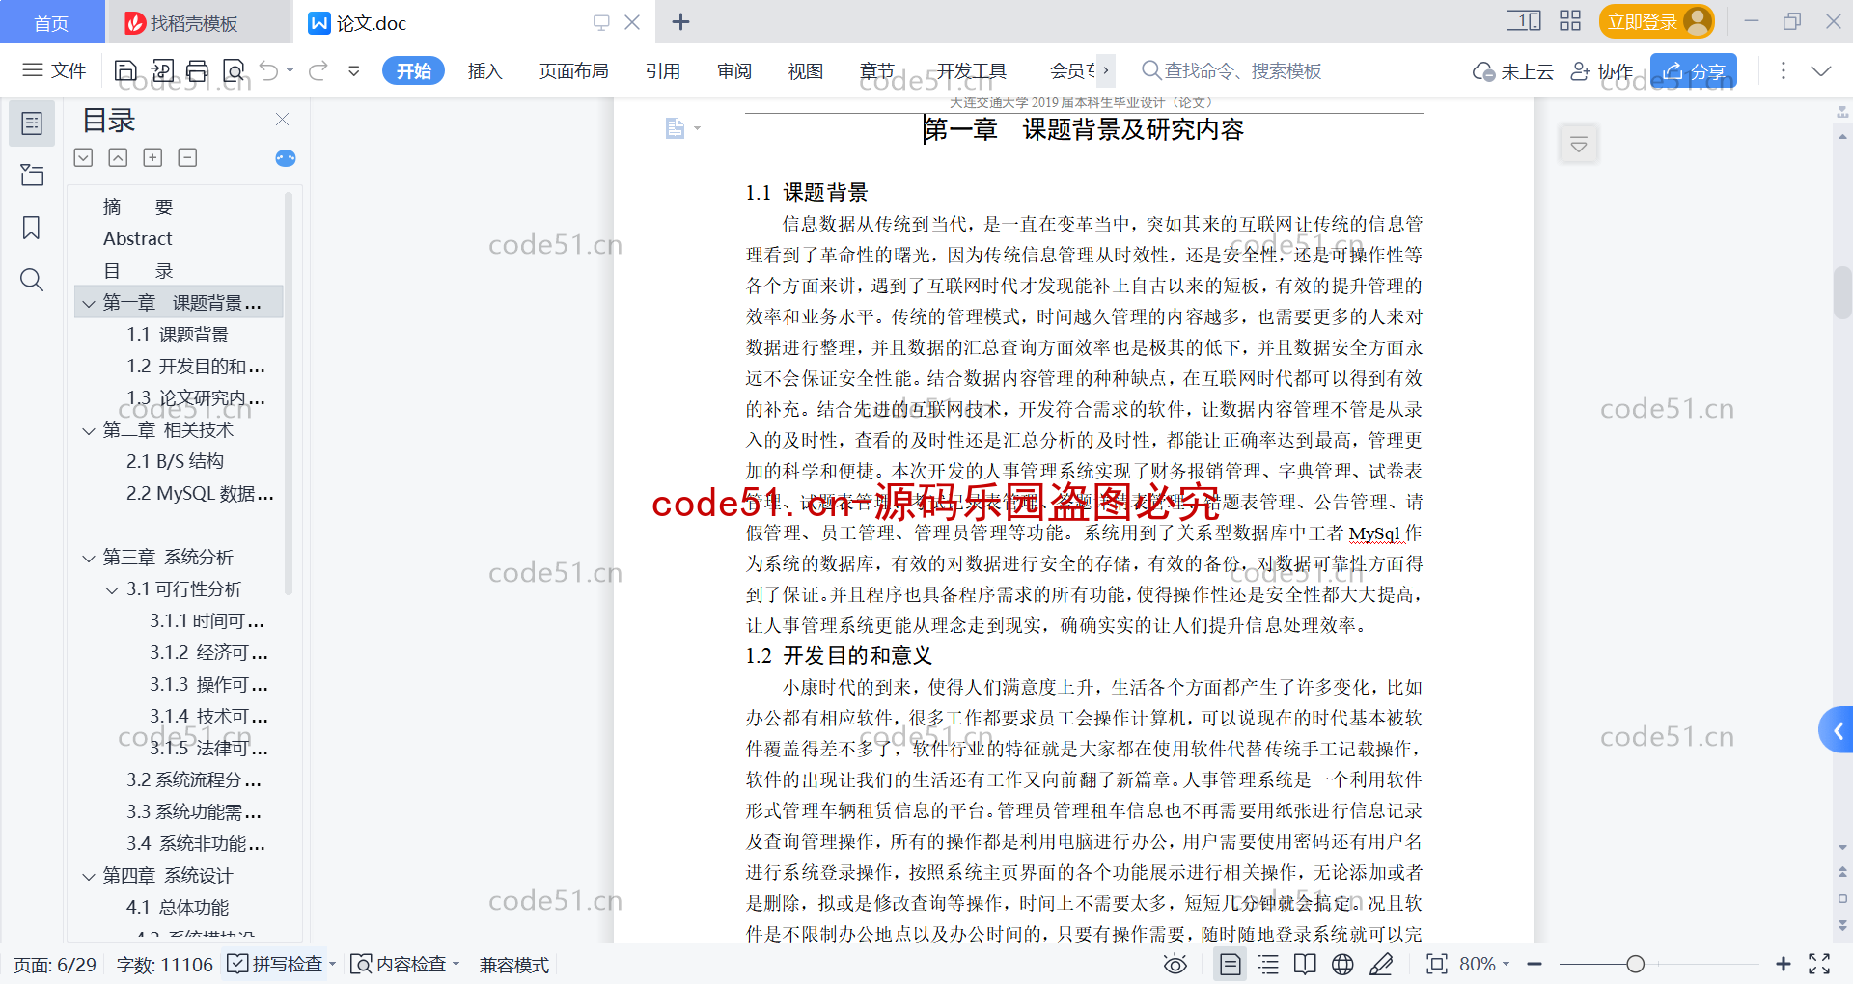This screenshot has height=984, width=1853.
Task: Select the 章节 ribbon tab
Action: [877, 70]
